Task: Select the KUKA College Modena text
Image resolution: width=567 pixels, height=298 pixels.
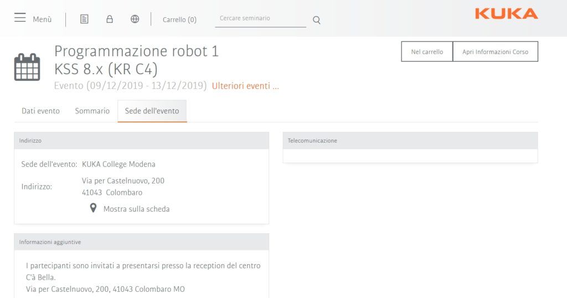Action: click(118, 164)
